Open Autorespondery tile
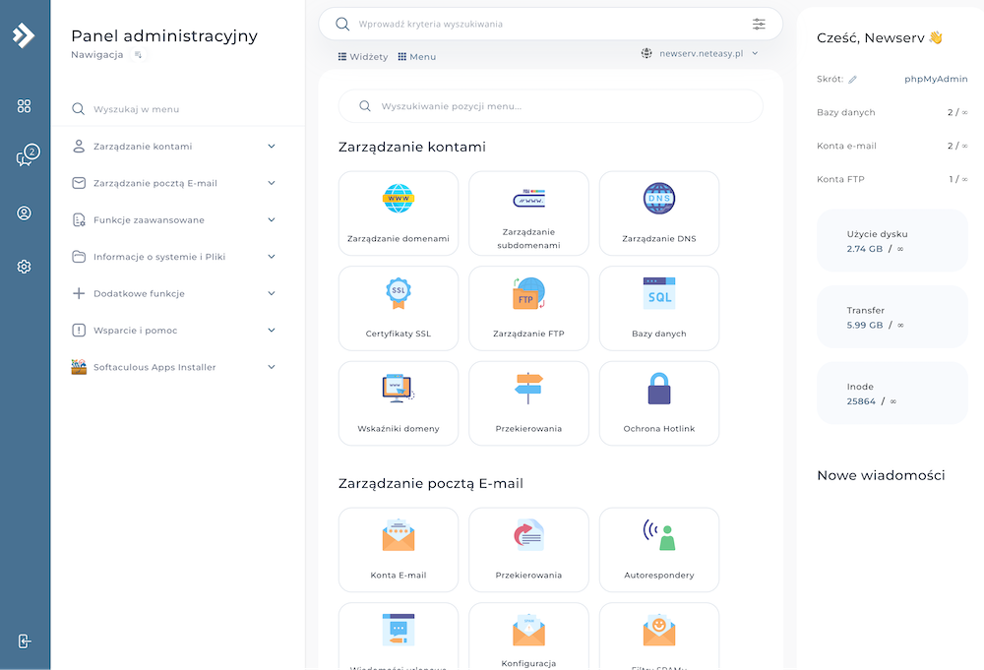 658,549
